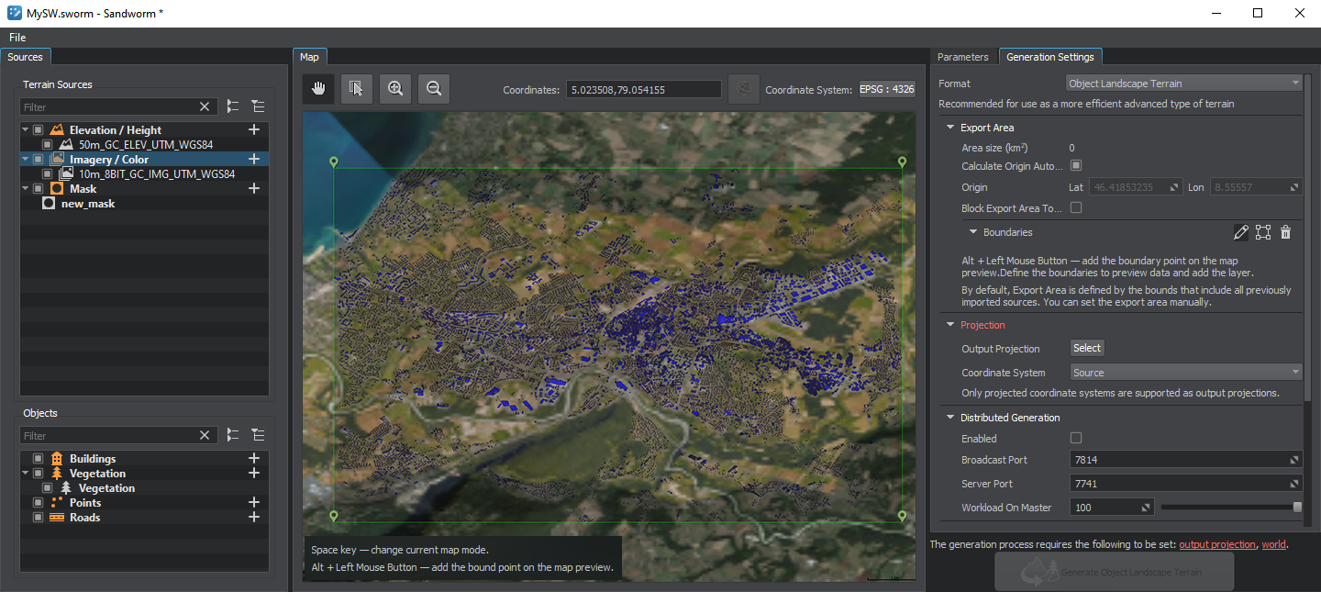
Task: Click the red output projection link
Action: 1216,544
